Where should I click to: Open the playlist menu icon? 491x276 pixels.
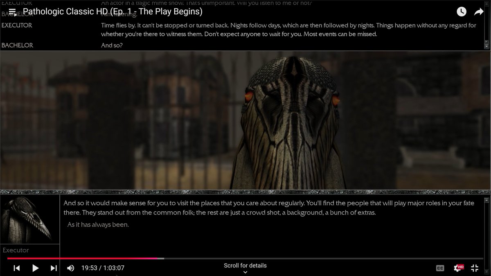[x=12, y=12]
